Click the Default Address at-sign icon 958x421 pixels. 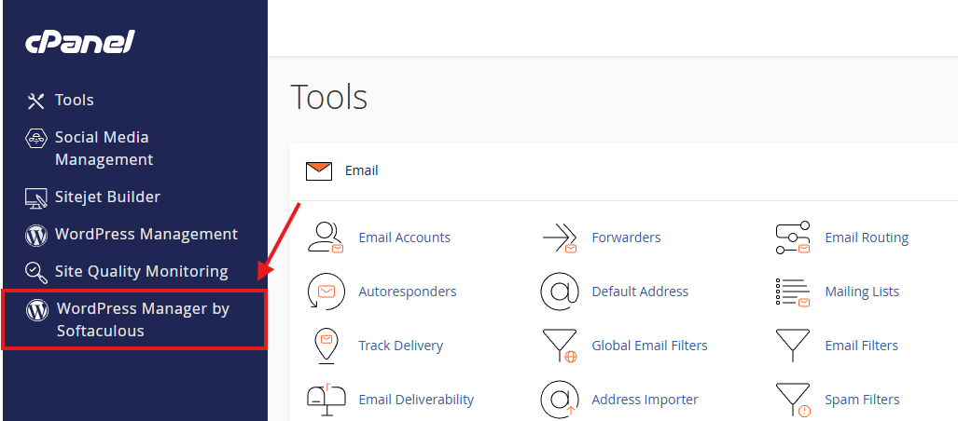[560, 292]
